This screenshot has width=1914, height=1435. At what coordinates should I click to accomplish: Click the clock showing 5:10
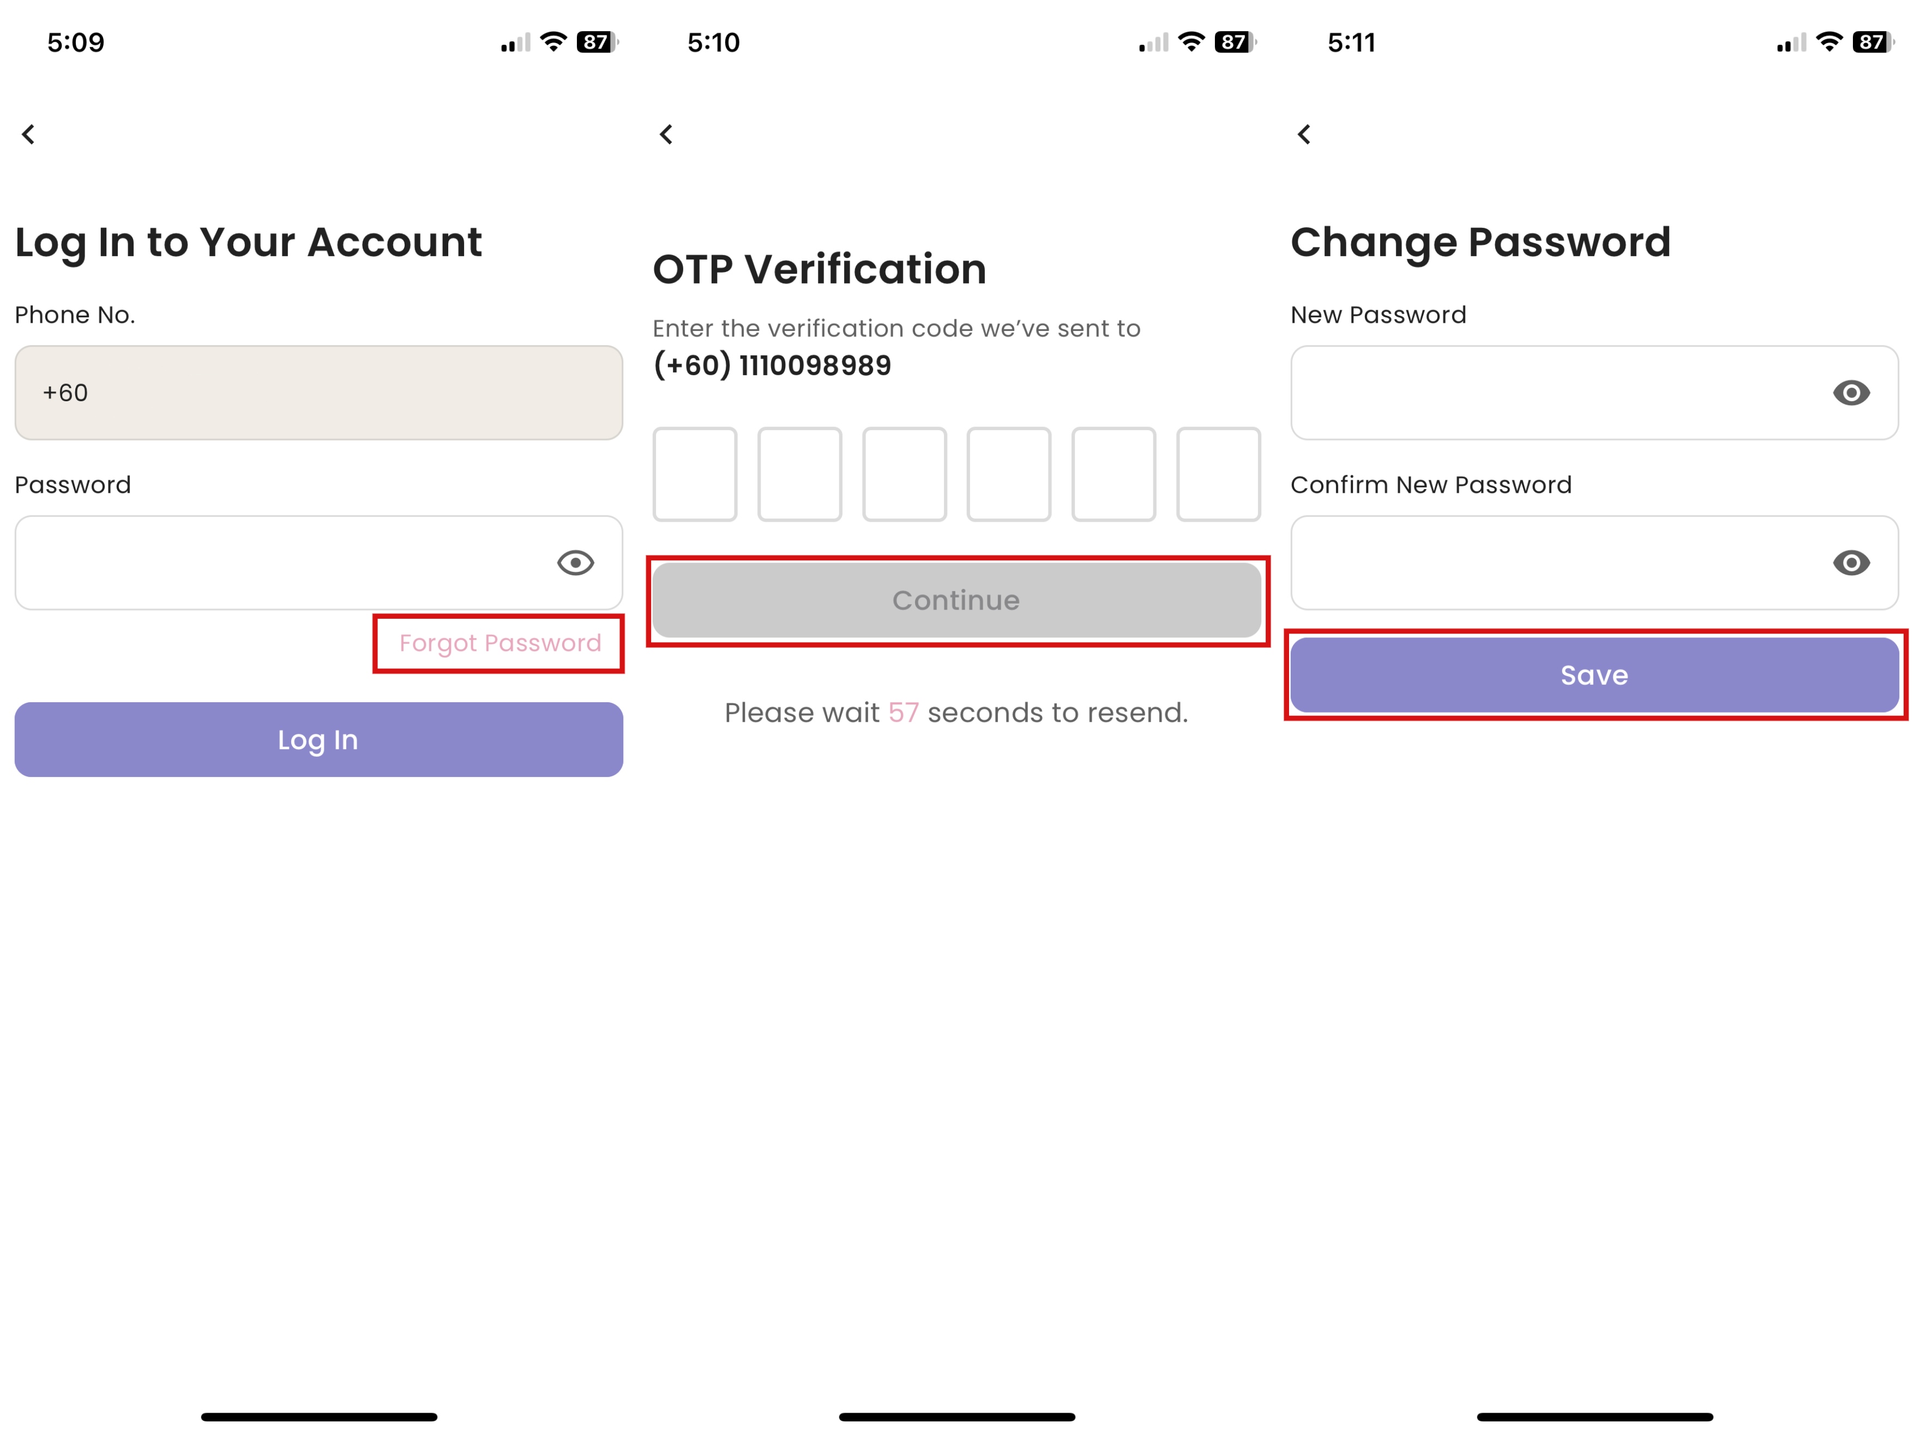pyautogui.click(x=713, y=41)
